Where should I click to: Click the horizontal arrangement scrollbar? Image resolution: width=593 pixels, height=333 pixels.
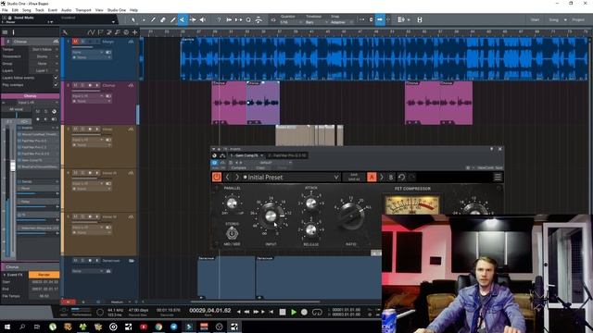(256, 302)
